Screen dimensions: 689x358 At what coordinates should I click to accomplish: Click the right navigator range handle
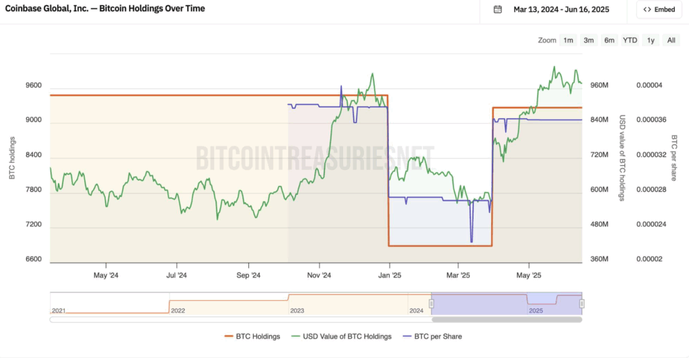[582, 304]
